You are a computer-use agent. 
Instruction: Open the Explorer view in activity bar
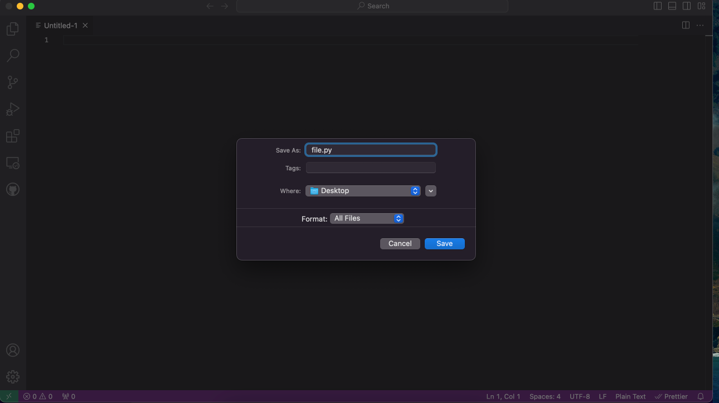pyautogui.click(x=12, y=29)
